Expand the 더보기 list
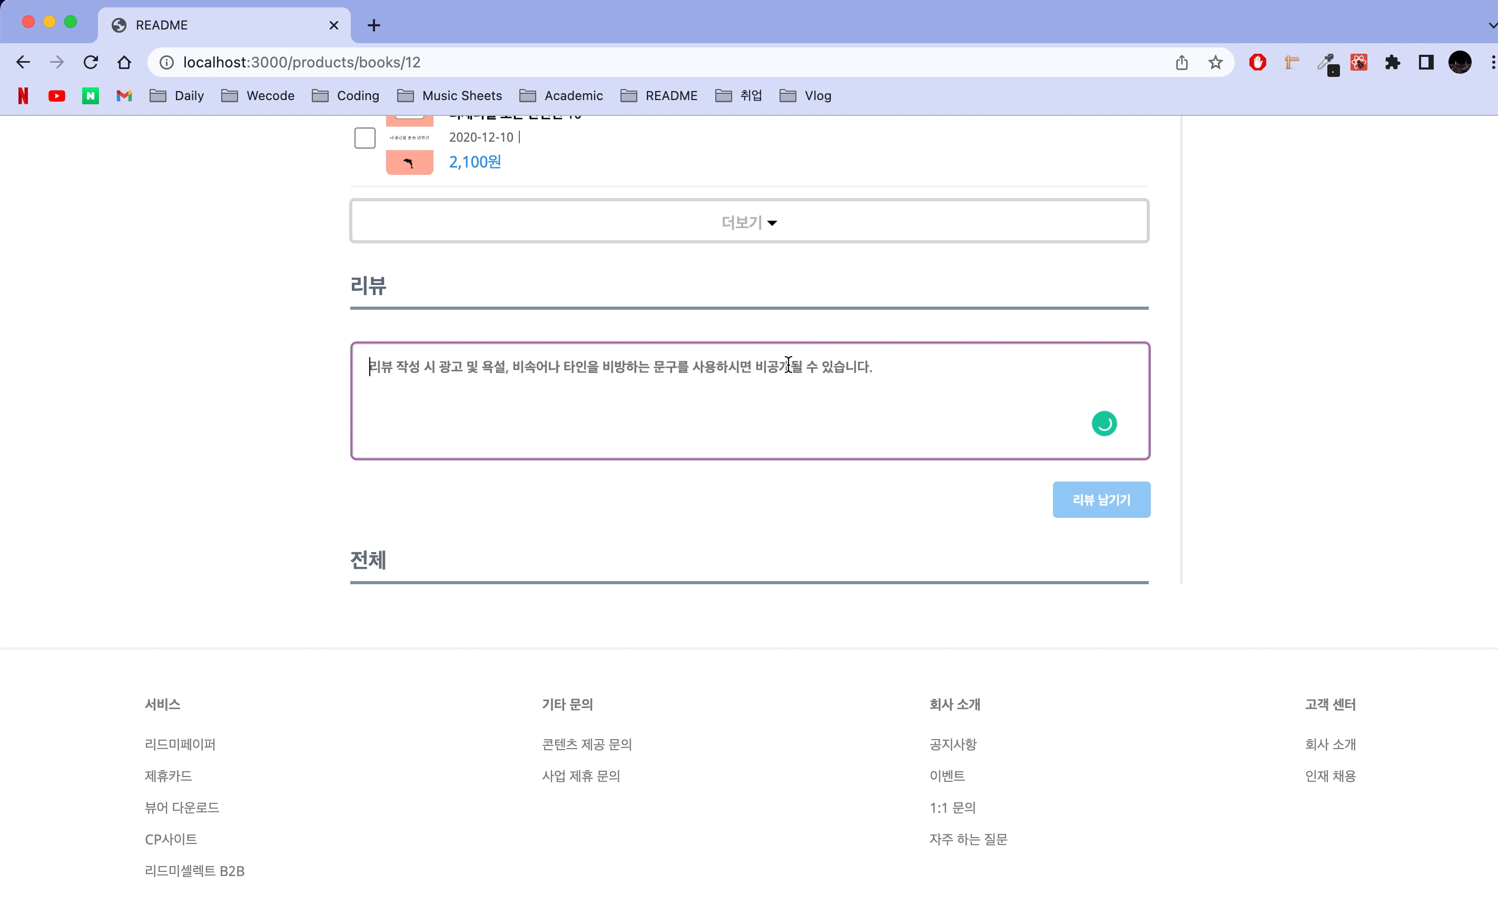Screen dimensions: 1498x904 point(748,221)
